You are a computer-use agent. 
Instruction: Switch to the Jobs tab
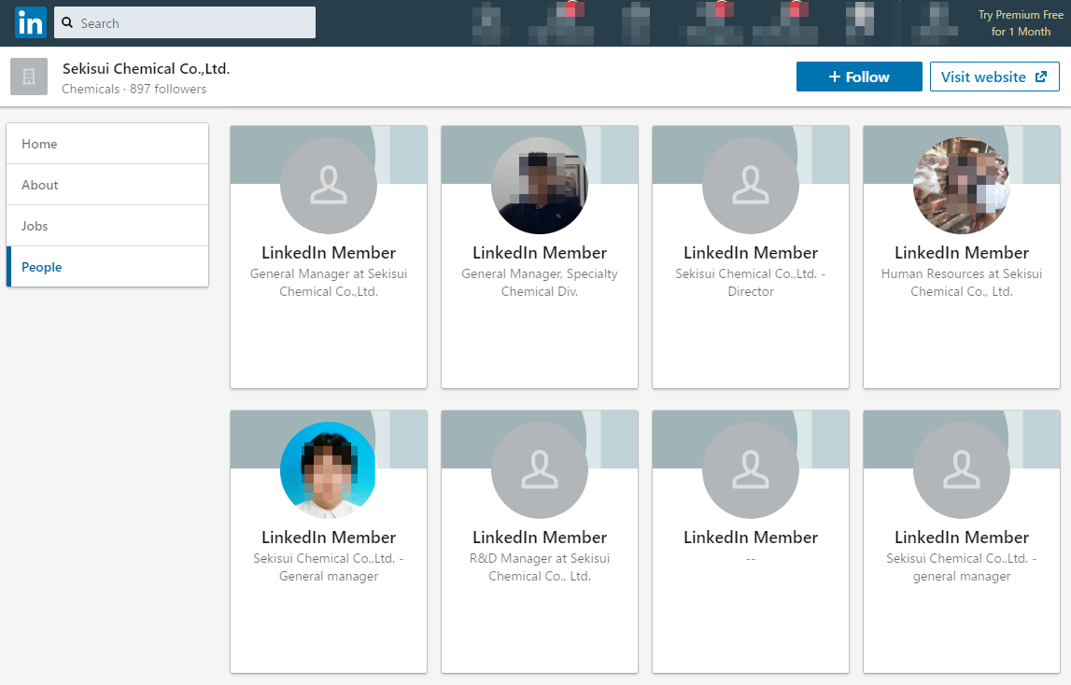coord(107,225)
